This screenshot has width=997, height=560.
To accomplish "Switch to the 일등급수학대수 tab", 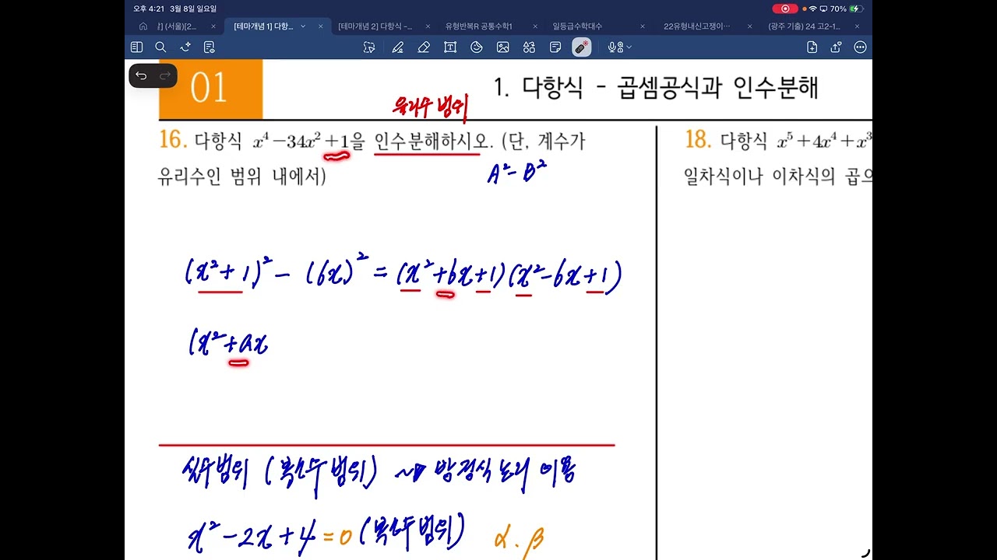I will pyautogui.click(x=577, y=26).
